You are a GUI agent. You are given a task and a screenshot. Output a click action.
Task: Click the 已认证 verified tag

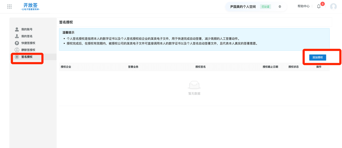coord(266,7)
